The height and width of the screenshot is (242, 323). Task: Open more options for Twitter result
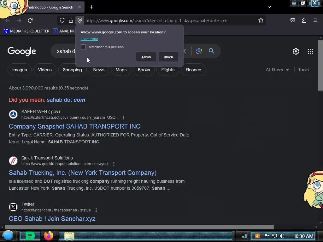click(96, 210)
